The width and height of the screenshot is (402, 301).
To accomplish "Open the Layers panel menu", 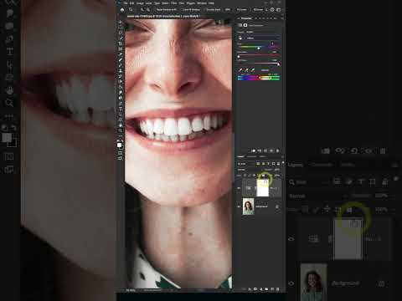I will tap(282, 156).
